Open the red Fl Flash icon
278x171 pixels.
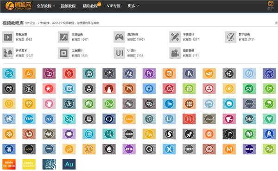(189, 119)
